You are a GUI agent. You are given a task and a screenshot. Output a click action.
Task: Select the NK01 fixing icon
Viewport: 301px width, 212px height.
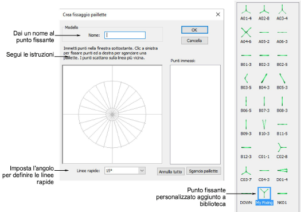tap(282, 197)
